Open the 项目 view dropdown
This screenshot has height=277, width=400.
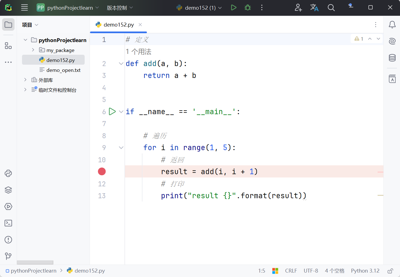tap(30, 25)
